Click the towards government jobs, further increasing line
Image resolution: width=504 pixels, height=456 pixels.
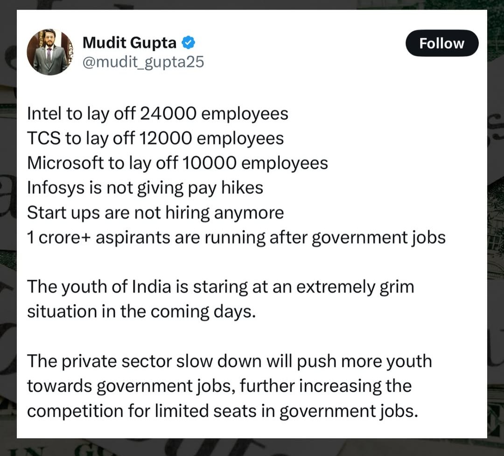[x=219, y=386]
